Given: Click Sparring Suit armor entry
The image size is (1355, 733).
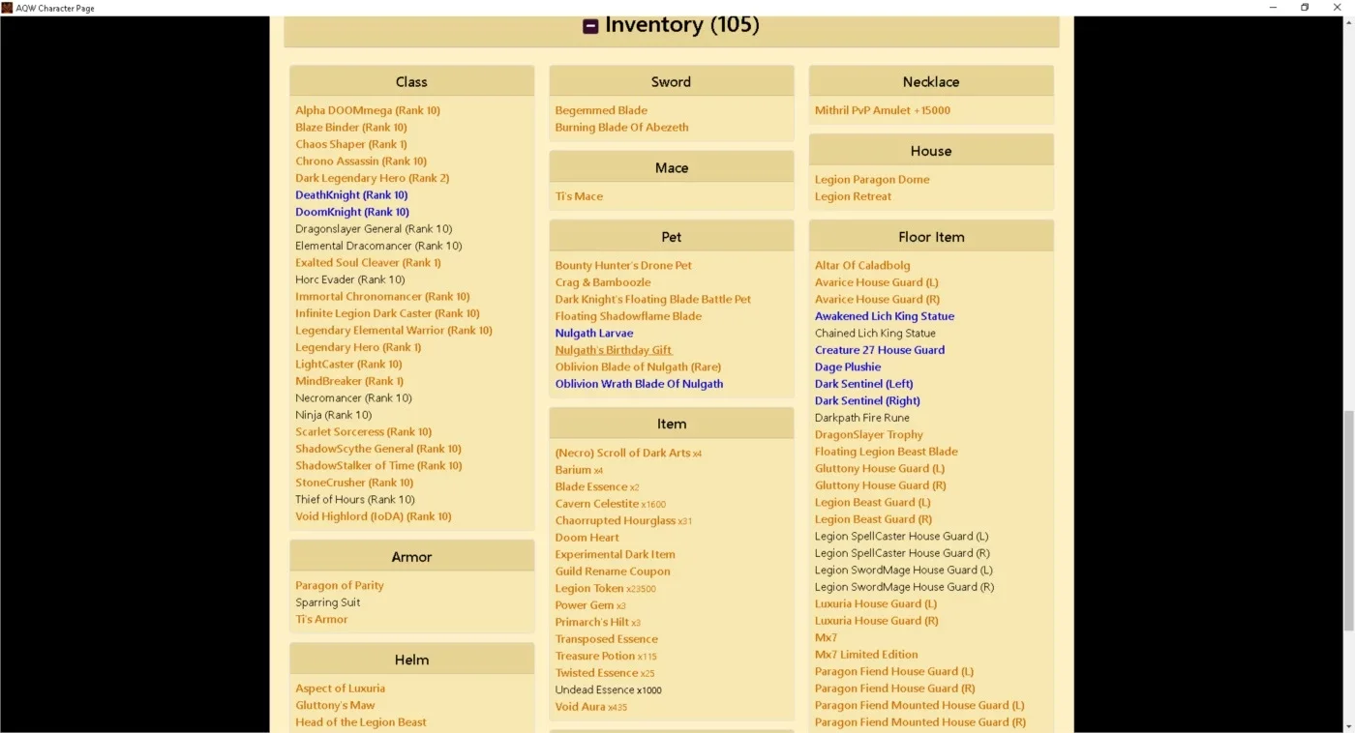Looking at the screenshot, I should point(328,602).
